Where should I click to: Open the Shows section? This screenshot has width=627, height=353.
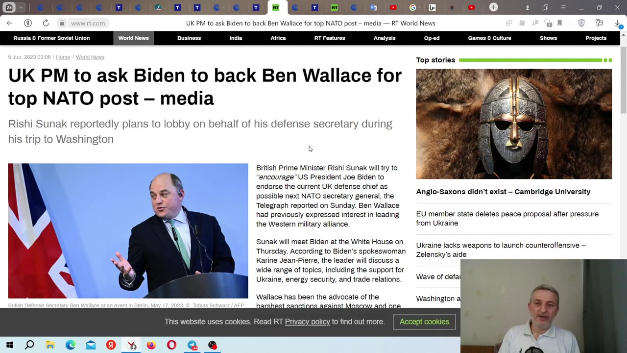[x=548, y=38]
